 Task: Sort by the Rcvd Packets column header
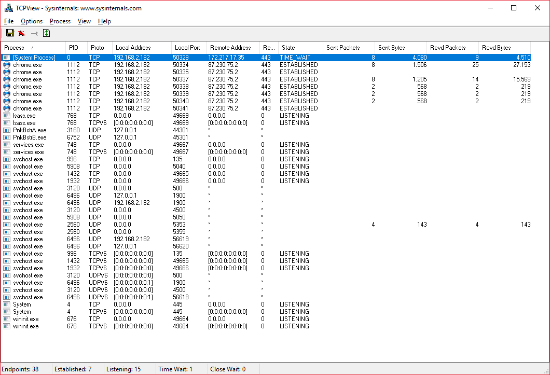pos(453,48)
